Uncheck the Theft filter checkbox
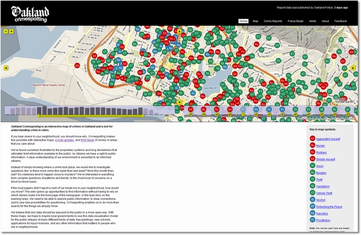Screen dimensions: 361x235 coord(296,114)
